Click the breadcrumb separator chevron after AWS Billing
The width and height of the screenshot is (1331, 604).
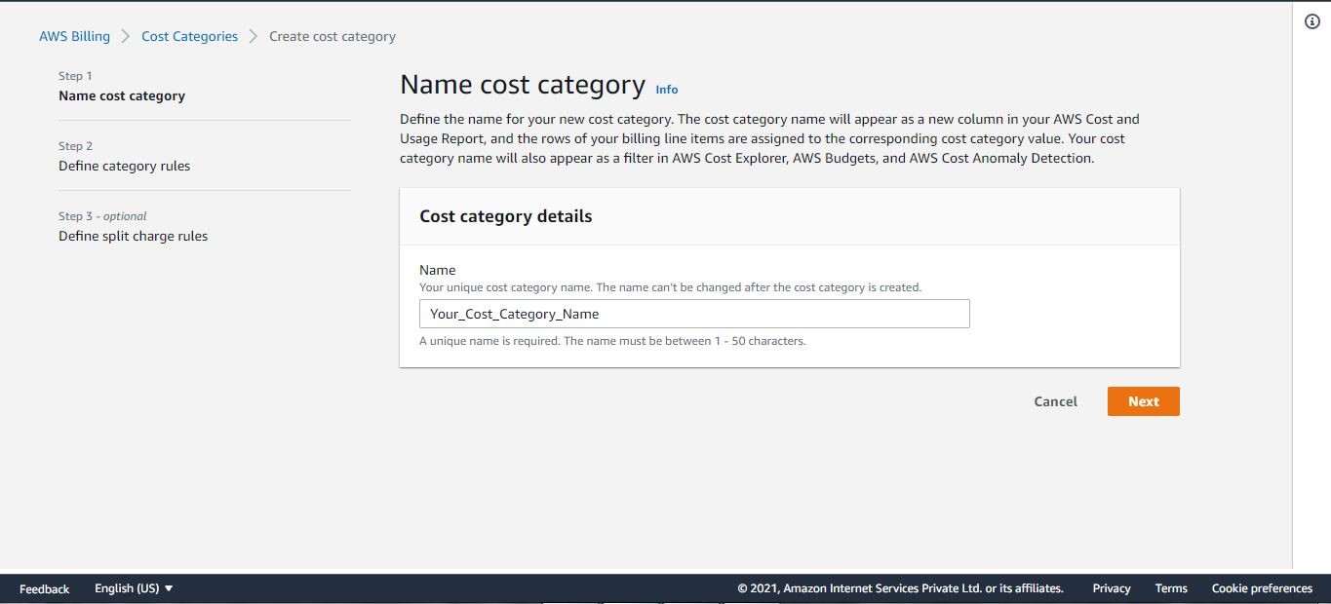click(125, 36)
